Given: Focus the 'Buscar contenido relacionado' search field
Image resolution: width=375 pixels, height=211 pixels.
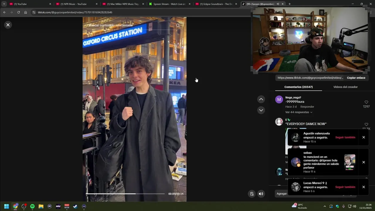Looking at the screenshot, I should coord(131,25).
